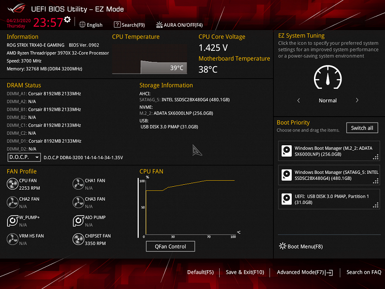385x289 pixels.
Task: Grab drag handle on USB DISK boot entry
Action: pyautogui.click(x=376, y=205)
